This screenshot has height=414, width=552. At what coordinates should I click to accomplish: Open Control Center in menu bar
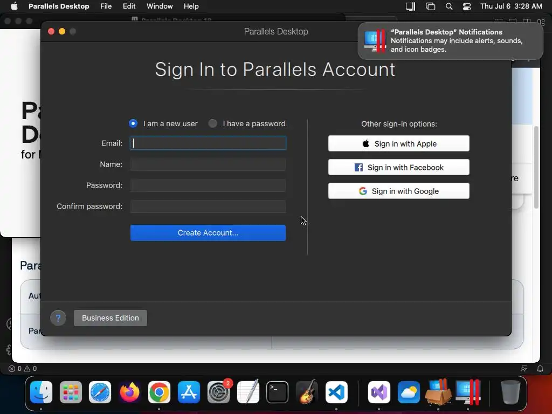[467, 6]
